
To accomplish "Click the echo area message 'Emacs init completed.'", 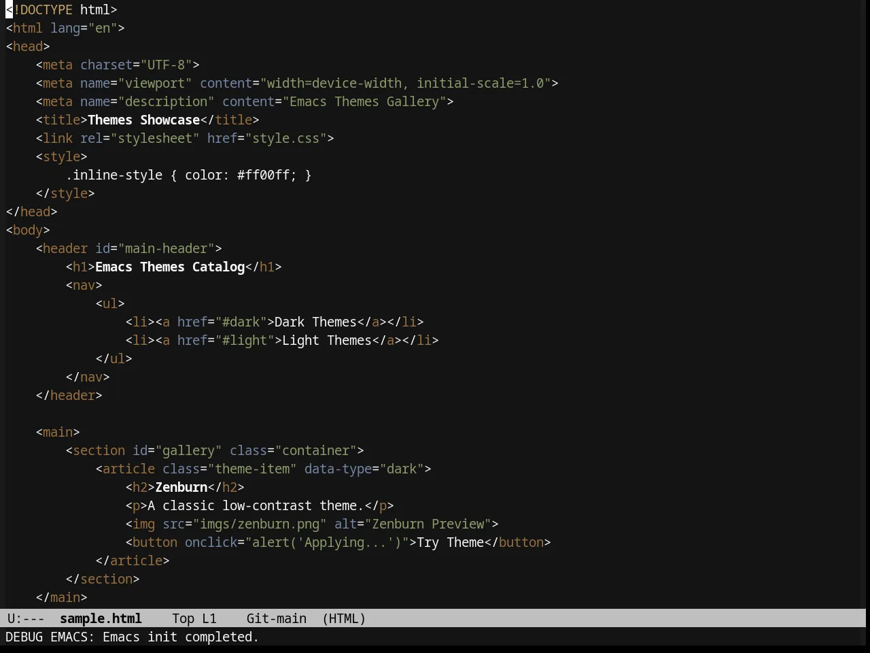I will click(181, 637).
